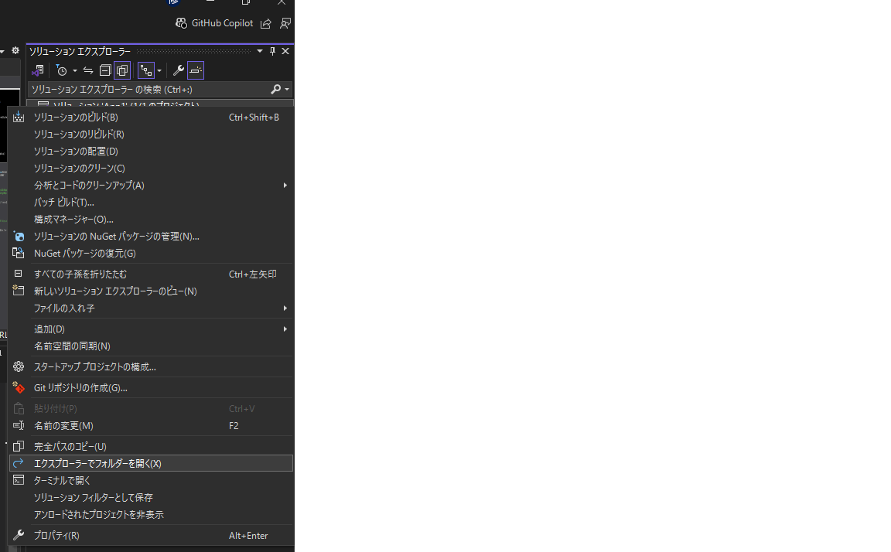Choose ソリューションの配置(D)
The height and width of the screenshot is (552, 891).
tap(151, 151)
